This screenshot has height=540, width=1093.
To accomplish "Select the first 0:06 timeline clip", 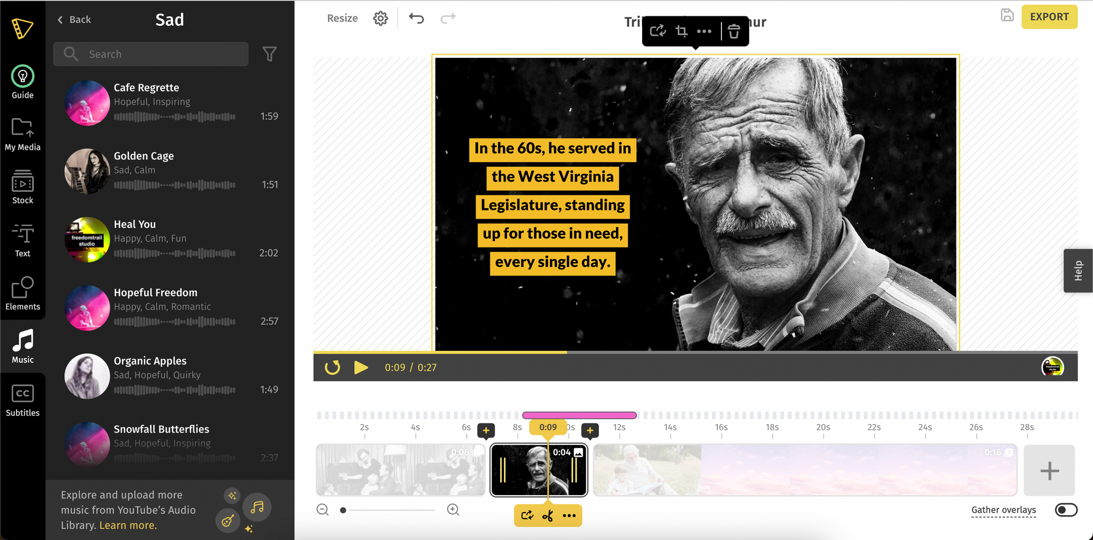I will (401, 470).
